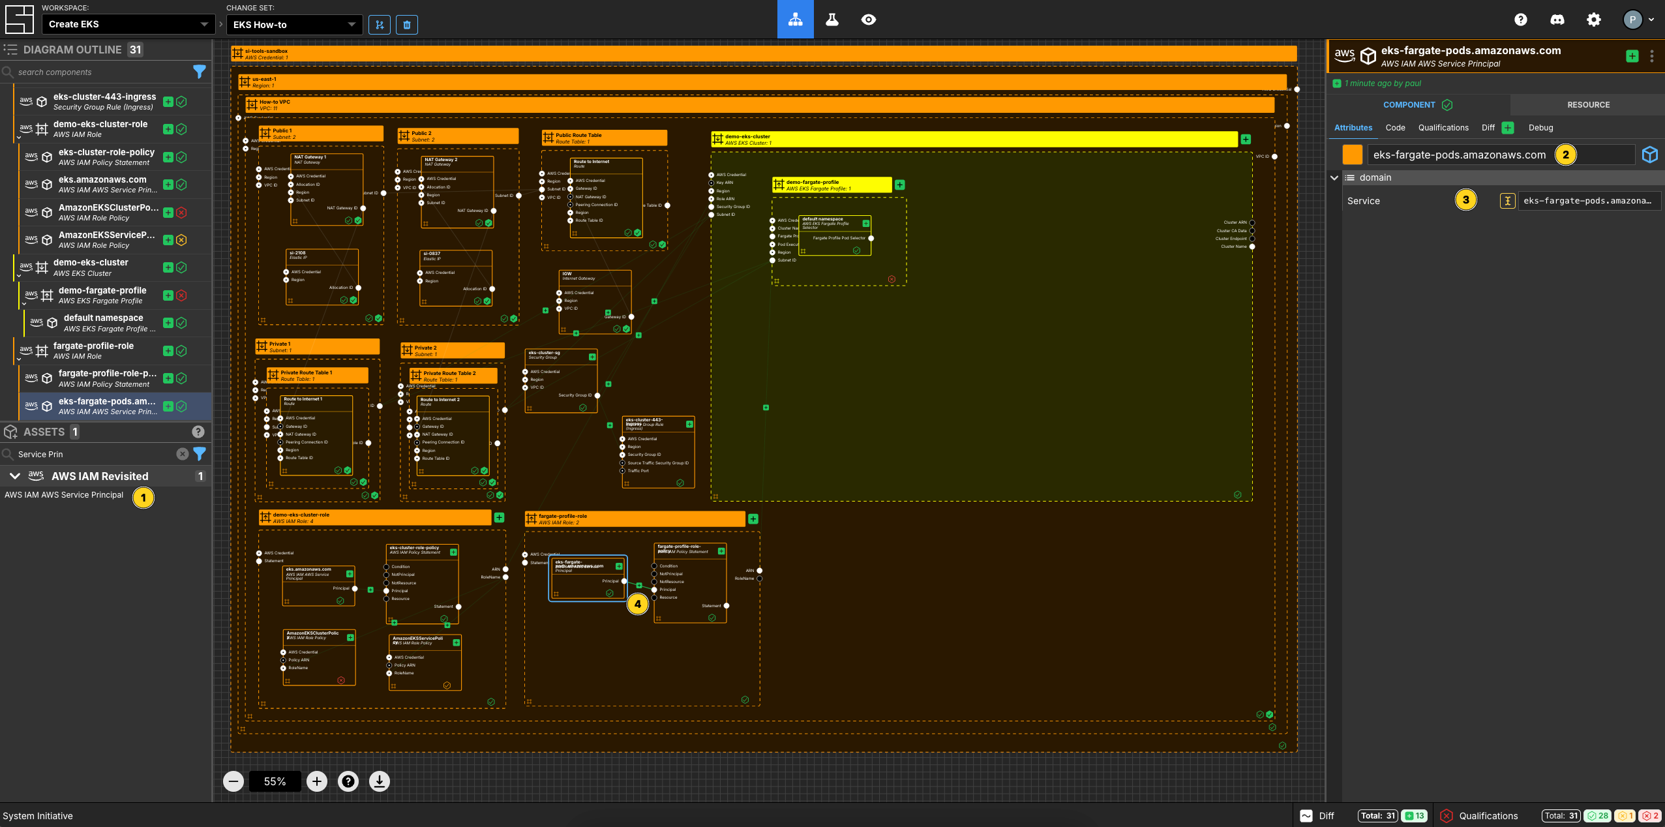Click warning qualification icon on AmazonEKSServiceP row
The image size is (1665, 827).
click(182, 240)
